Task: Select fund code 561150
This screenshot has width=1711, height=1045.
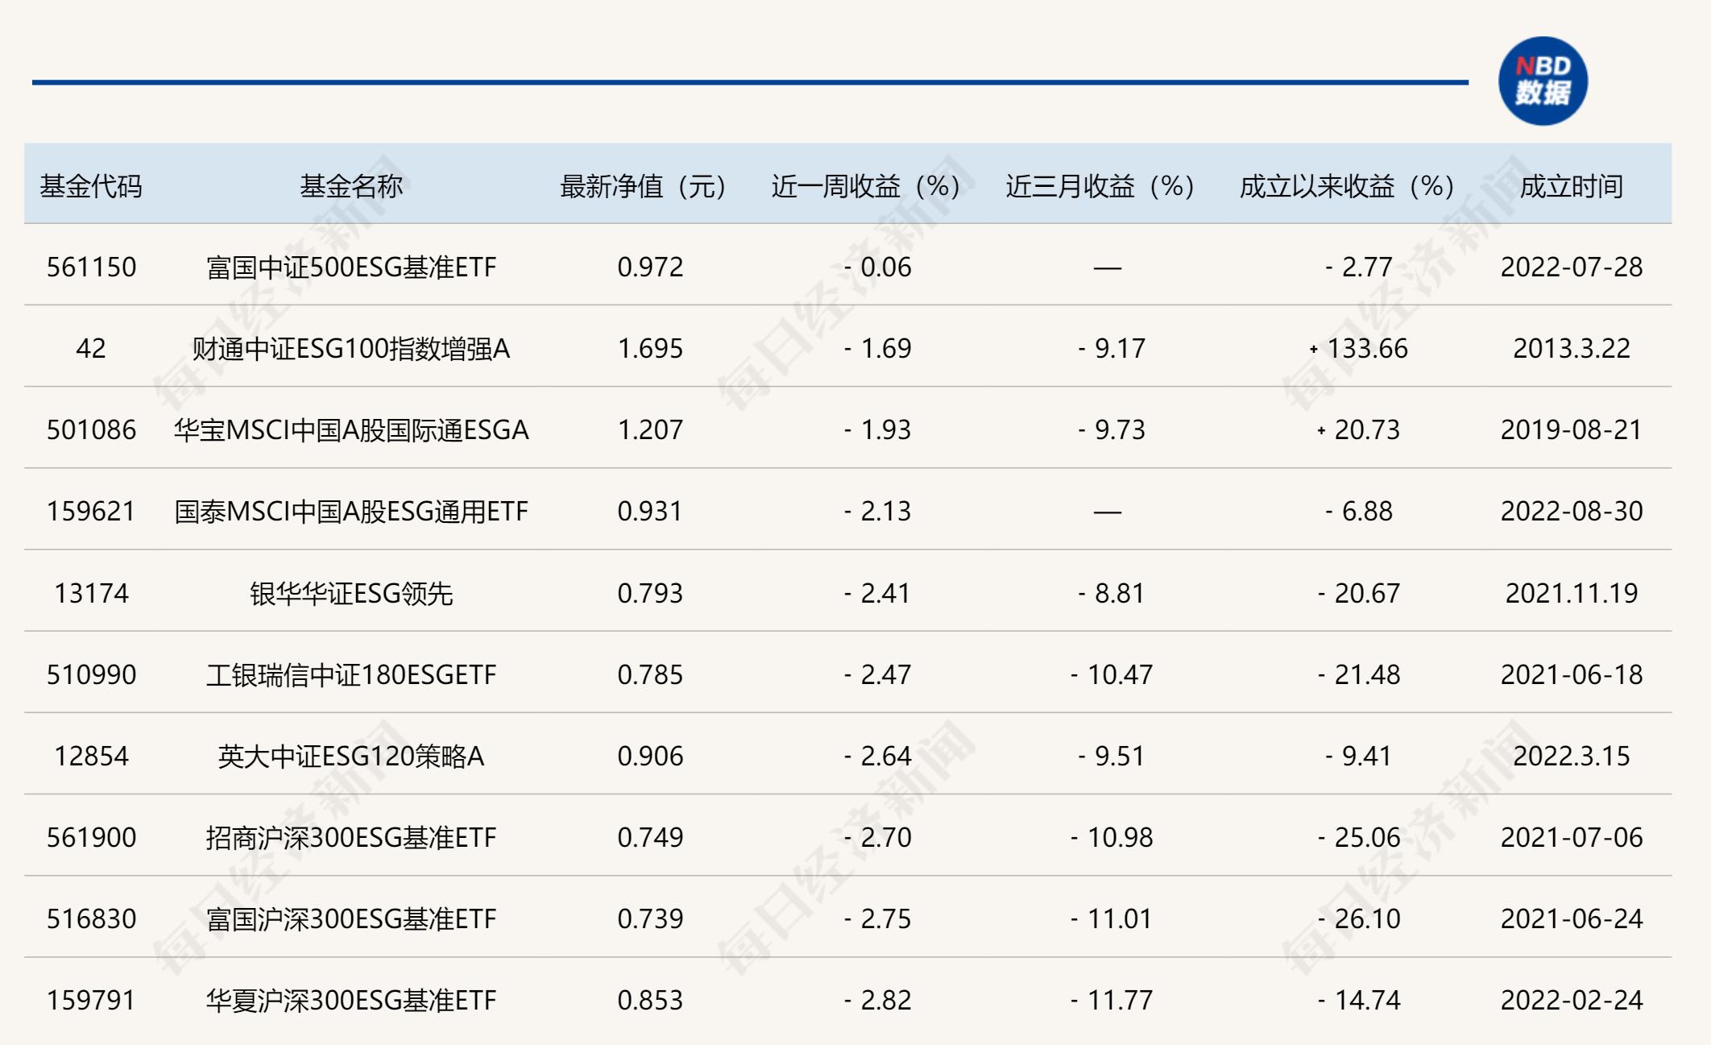Action: [x=91, y=267]
